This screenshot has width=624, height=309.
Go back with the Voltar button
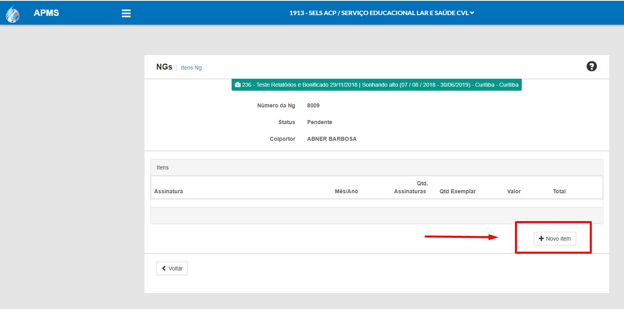172,268
